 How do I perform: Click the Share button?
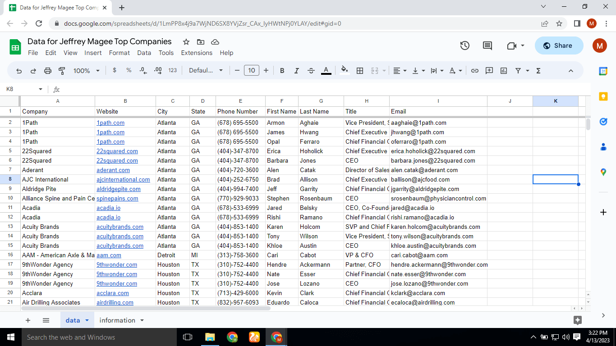(559, 46)
